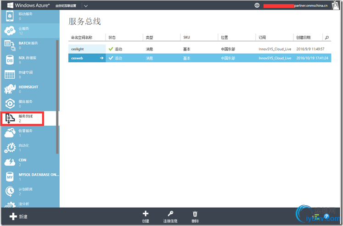
Task: Open the Service Bus (服务总线) icon
Action: (10, 118)
